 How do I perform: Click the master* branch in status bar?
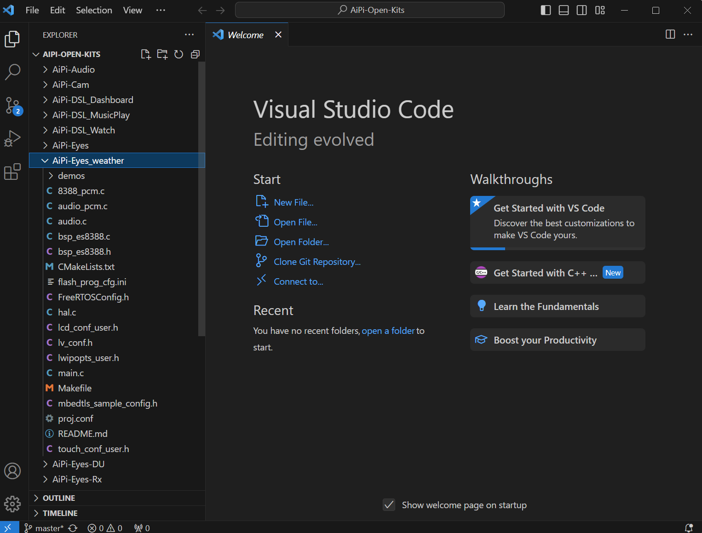pos(44,528)
